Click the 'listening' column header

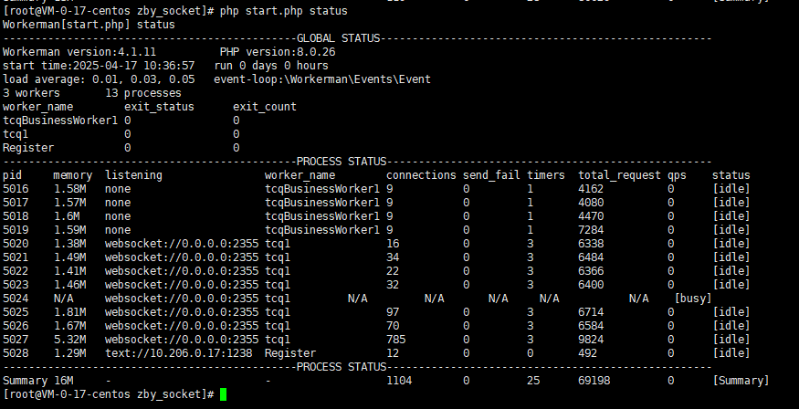pyautogui.click(x=133, y=175)
